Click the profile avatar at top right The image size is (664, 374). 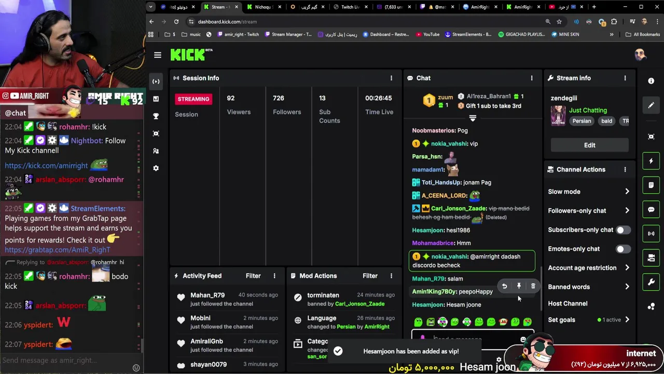click(x=640, y=55)
